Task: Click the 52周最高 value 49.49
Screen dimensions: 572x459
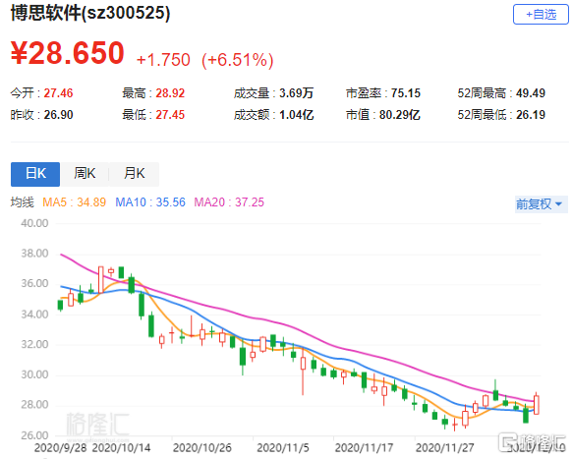Action: pyautogui.click(x=531, y=93)
